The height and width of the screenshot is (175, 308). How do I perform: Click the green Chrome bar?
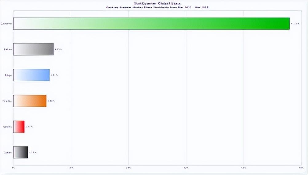pyautogui.click(x=151, y=24)
